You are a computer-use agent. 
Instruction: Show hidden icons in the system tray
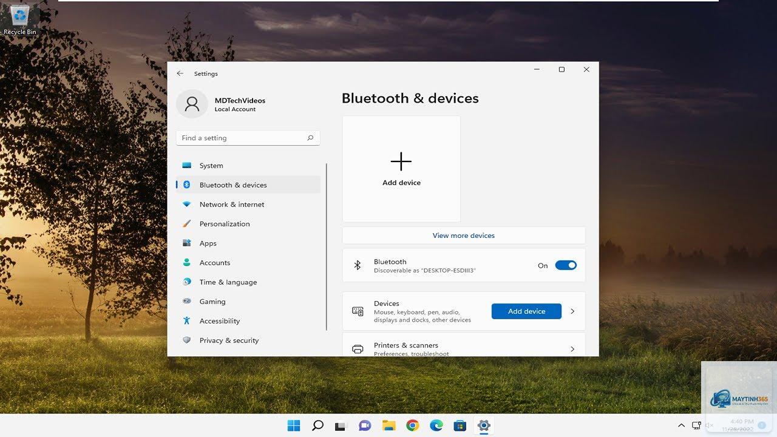pos(681,425)
